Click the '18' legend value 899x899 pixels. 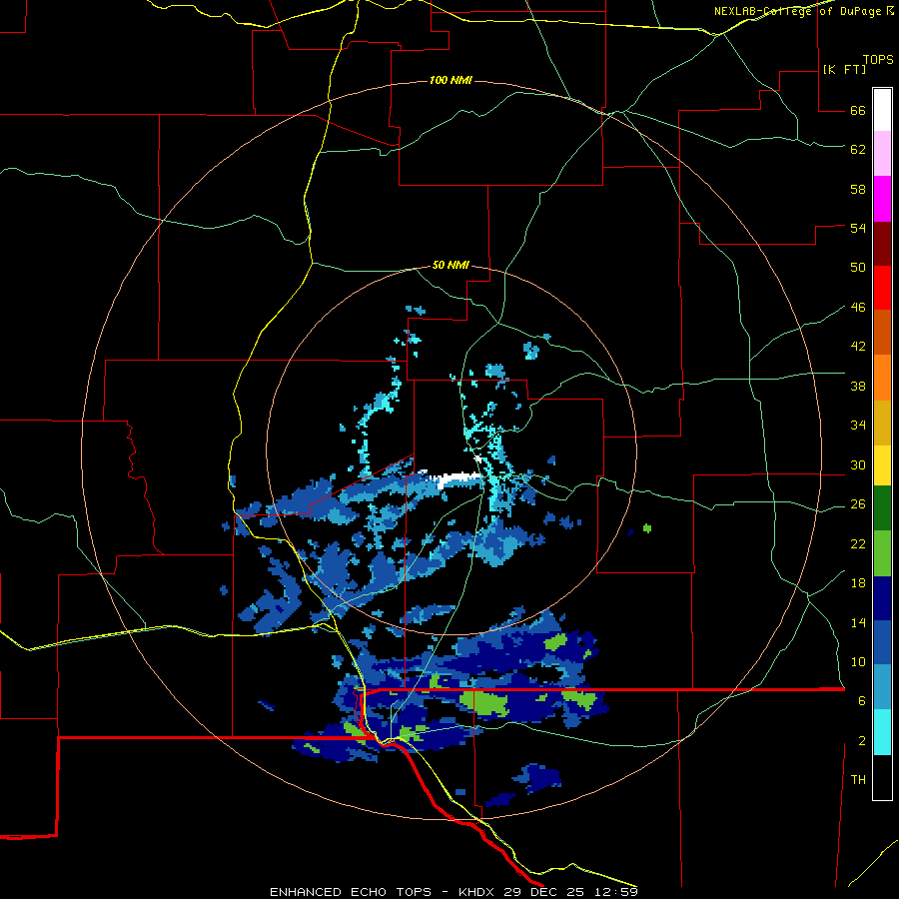pyautogui.click(x=858, y=583)
